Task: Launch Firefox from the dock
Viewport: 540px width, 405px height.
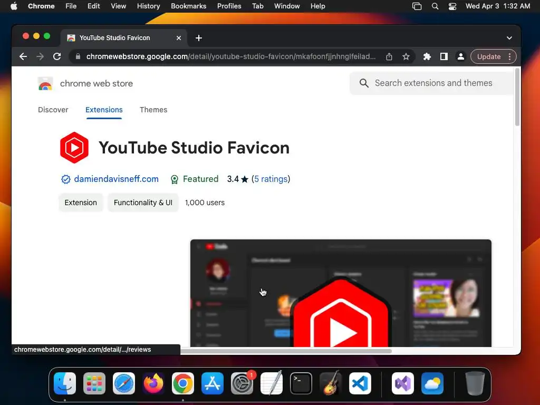Action: click(153, 383)
